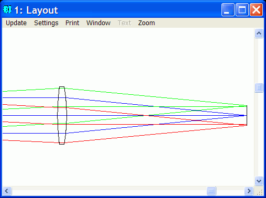266x198 pixels.
Task: Open the Settings menu
Action: click(x=46, y=23)
